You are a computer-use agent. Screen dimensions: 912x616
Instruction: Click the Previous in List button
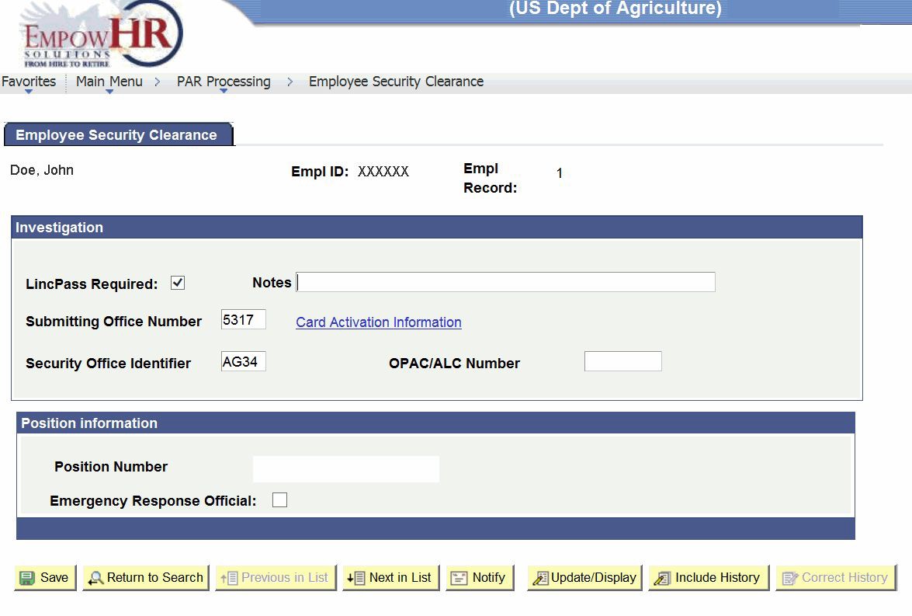point(276,578)
